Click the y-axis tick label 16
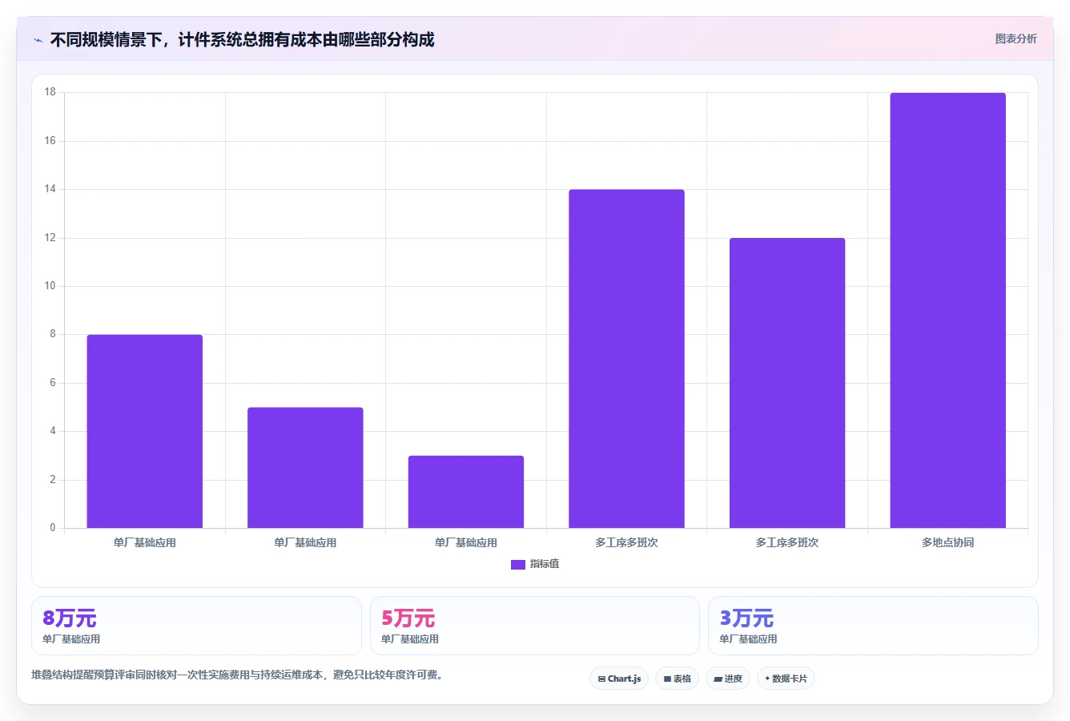The height and width of the screenshot is (721, 1070). [x=50, y=141]
